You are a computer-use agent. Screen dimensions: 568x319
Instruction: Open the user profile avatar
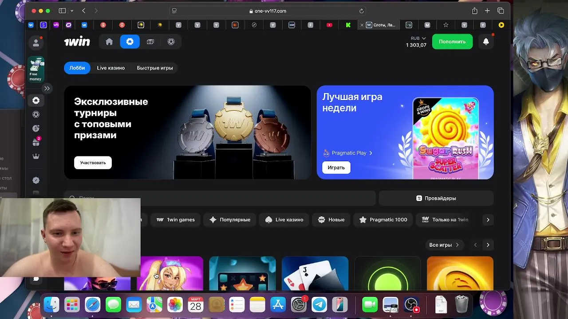click(36, 43)
